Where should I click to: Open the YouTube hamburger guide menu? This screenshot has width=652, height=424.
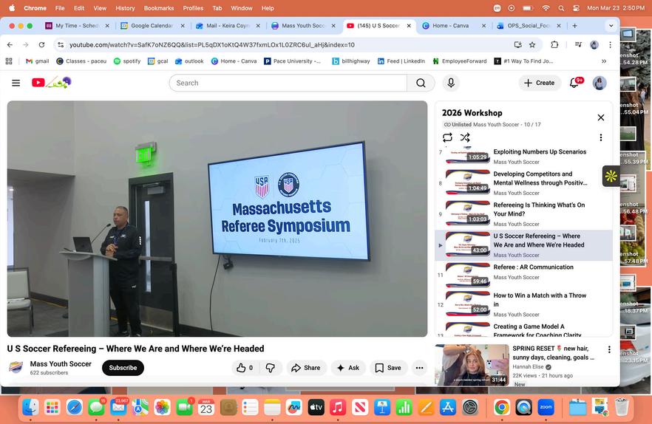point(16,83)
